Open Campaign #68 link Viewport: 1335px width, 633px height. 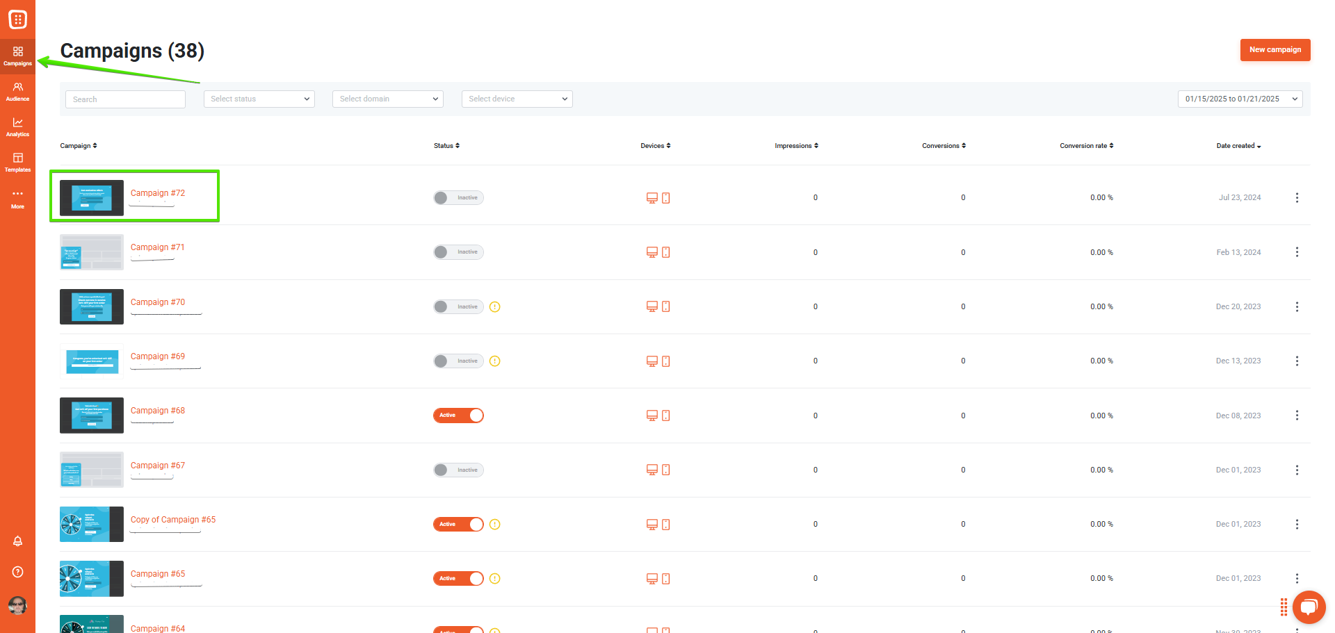pos(158,411)
